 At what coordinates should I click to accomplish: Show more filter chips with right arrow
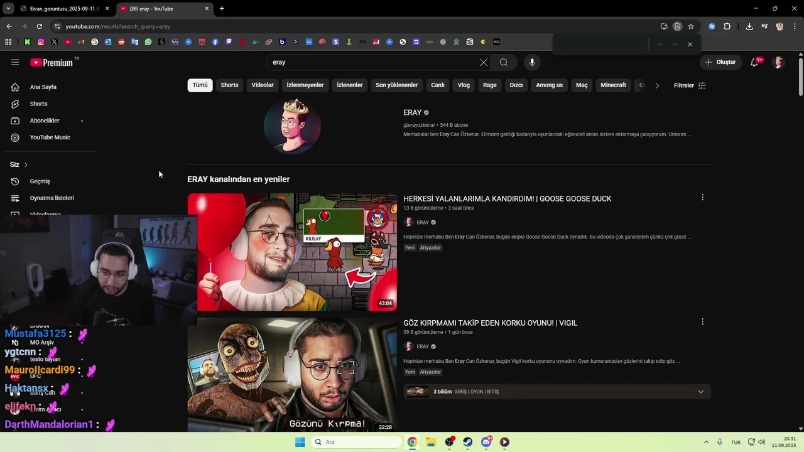coord(657,85)
